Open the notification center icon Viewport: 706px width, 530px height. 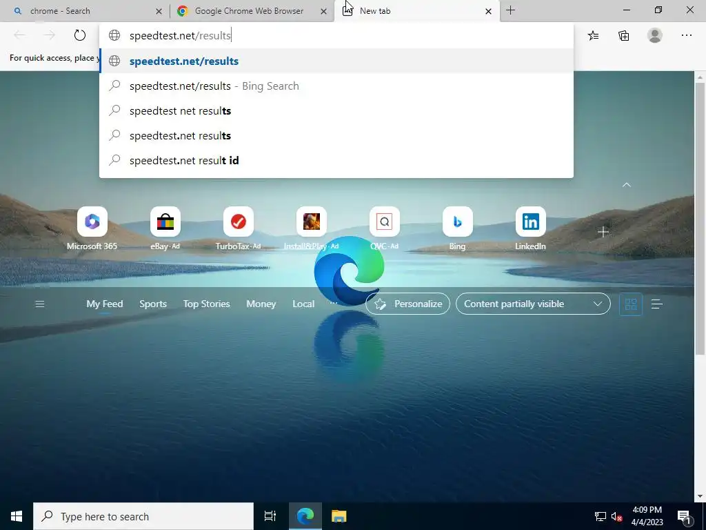tap(684, 516)
